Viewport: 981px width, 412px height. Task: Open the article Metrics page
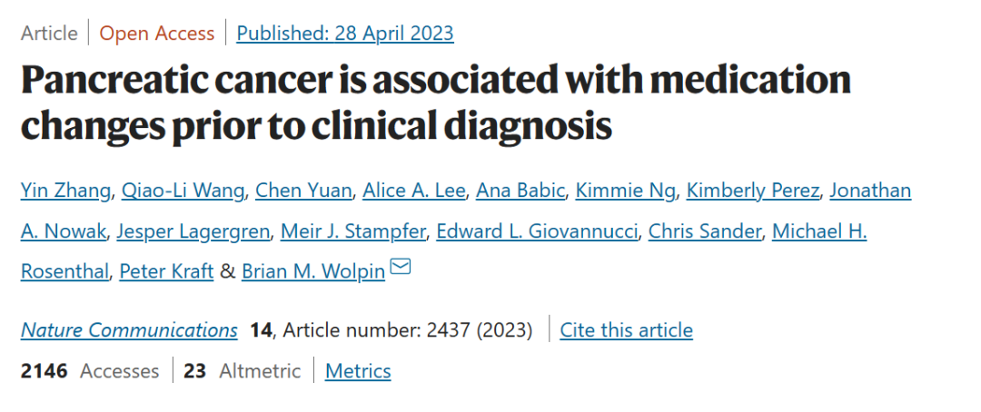[x=358, y=371]
